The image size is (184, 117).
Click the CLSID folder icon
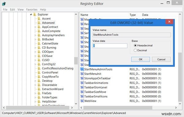tap(39, 60)
